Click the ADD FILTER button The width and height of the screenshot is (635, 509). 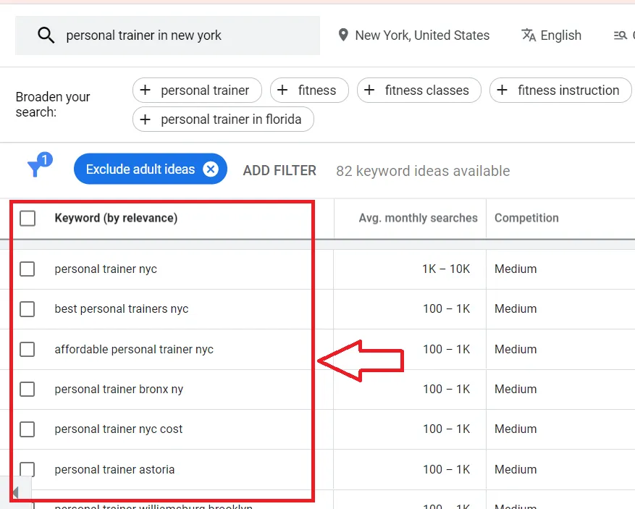tap(279, 171)
